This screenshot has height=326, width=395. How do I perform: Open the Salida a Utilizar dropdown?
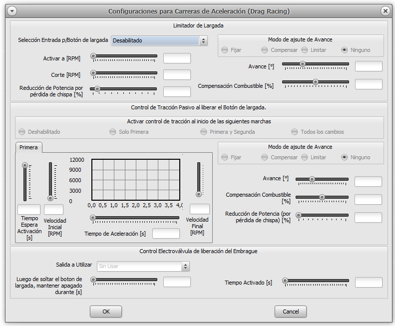pyautogui.click(x=143, y=266)
